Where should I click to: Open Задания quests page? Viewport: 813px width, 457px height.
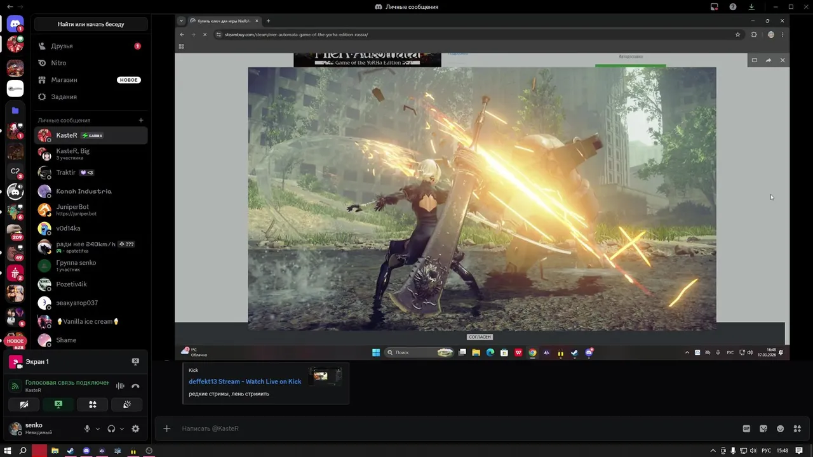tap(91, 96)
